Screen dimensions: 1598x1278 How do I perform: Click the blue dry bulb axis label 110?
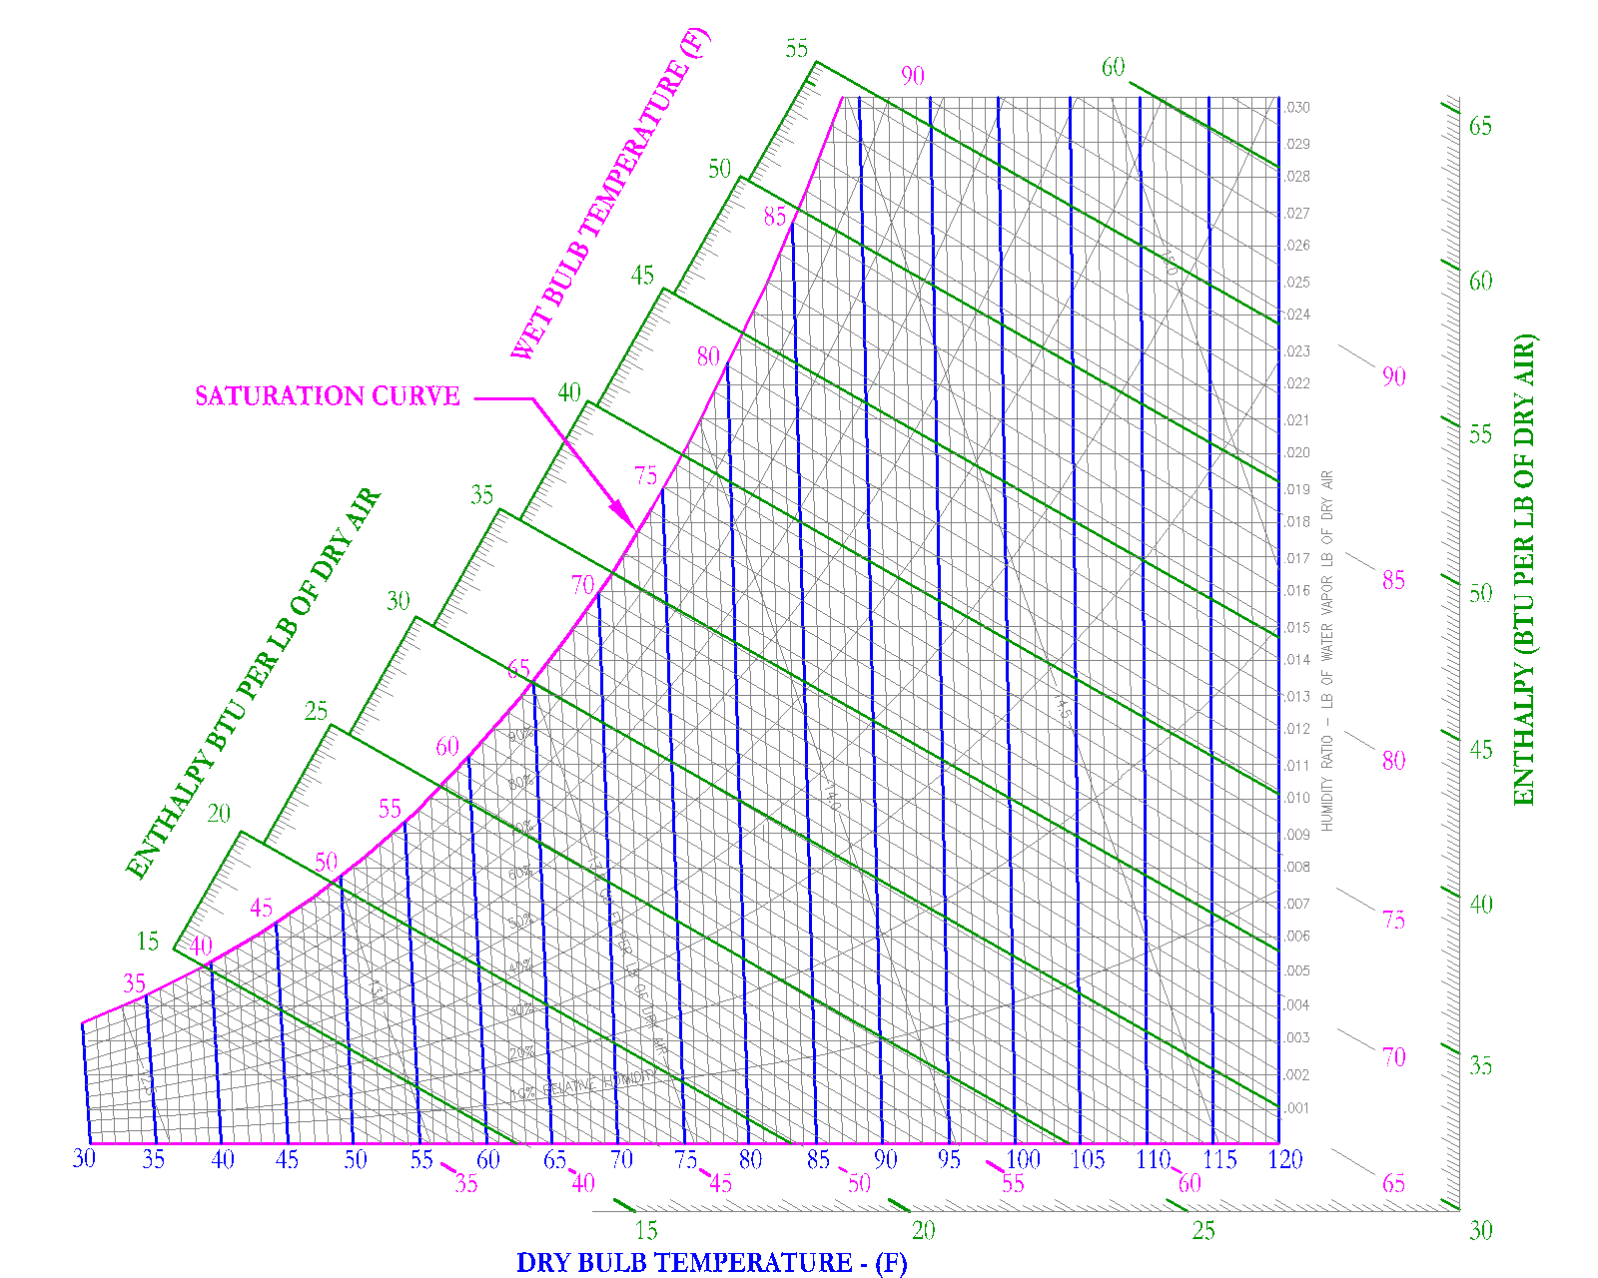1154,1159
